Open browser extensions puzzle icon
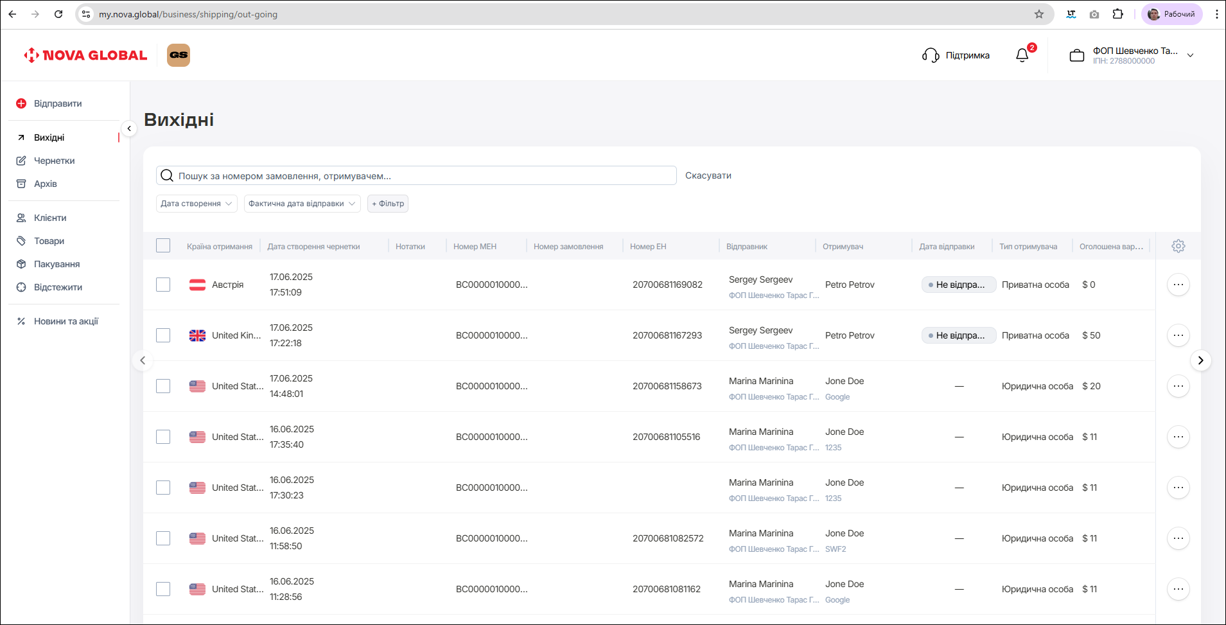This screenshot has height=625, width=1226. 1118,14
